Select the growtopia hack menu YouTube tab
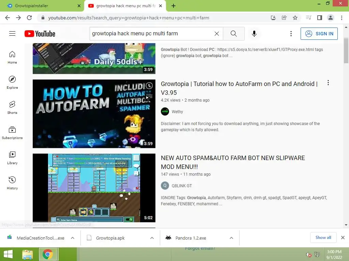Viewport: 349px width, 261px height. coord(125,6)
